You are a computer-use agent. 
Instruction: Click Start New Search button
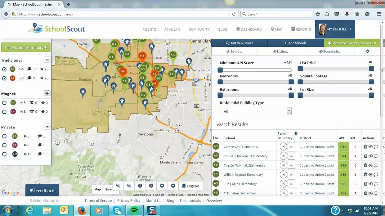(x=239, y=43)
